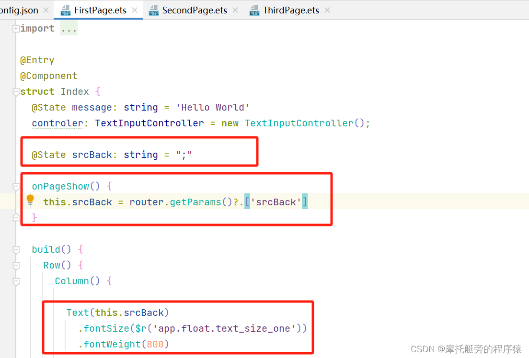
Task: Click the fontWeight value 800
Action: click(x=155, y=344)
